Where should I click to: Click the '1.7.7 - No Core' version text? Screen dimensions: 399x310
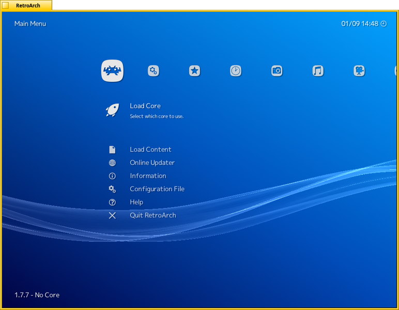click(37, 295)
